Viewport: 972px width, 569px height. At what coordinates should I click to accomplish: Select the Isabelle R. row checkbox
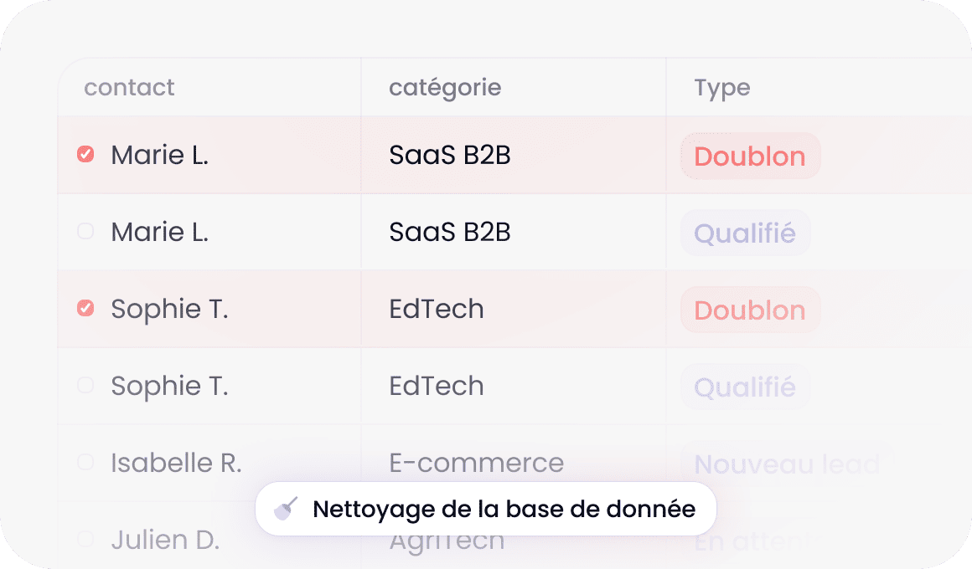point(85,462)
